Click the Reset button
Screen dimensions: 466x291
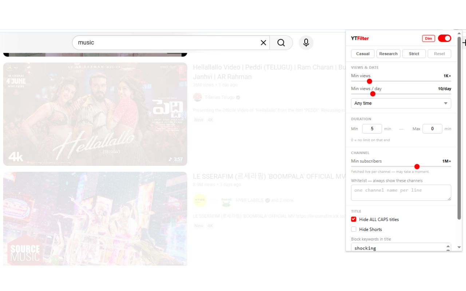coord(439,53)
